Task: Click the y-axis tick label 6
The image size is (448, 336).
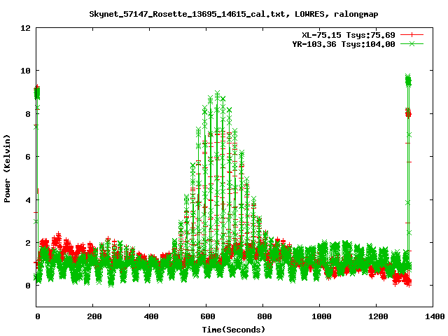Action: pyautogui.click(x=28, y=157)
